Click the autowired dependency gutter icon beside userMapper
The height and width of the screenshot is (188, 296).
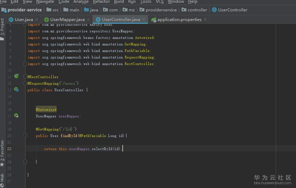[x=16, y=116]
